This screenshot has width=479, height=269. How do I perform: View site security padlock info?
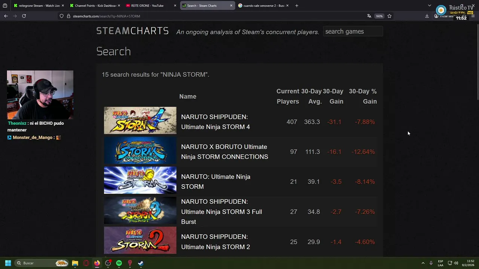68,16
